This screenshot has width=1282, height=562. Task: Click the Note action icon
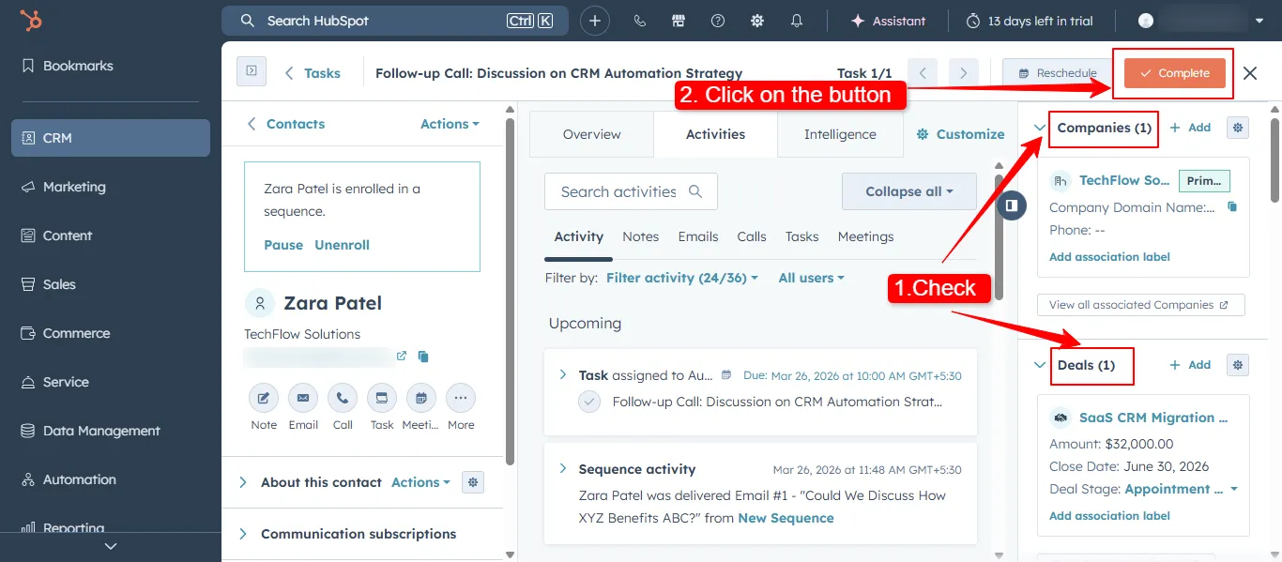pos(264,398)
